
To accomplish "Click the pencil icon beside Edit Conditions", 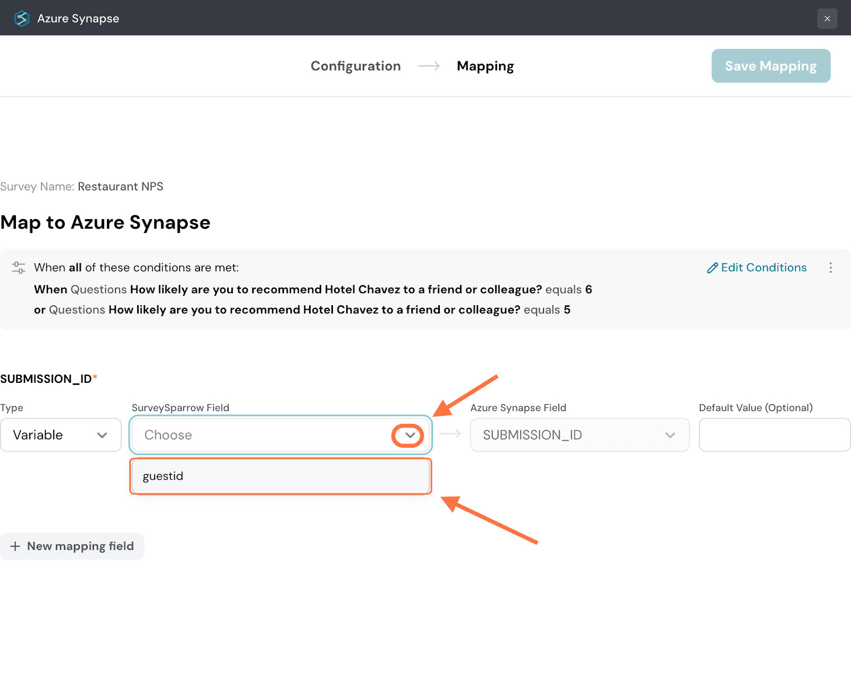I will pos(712,268).
